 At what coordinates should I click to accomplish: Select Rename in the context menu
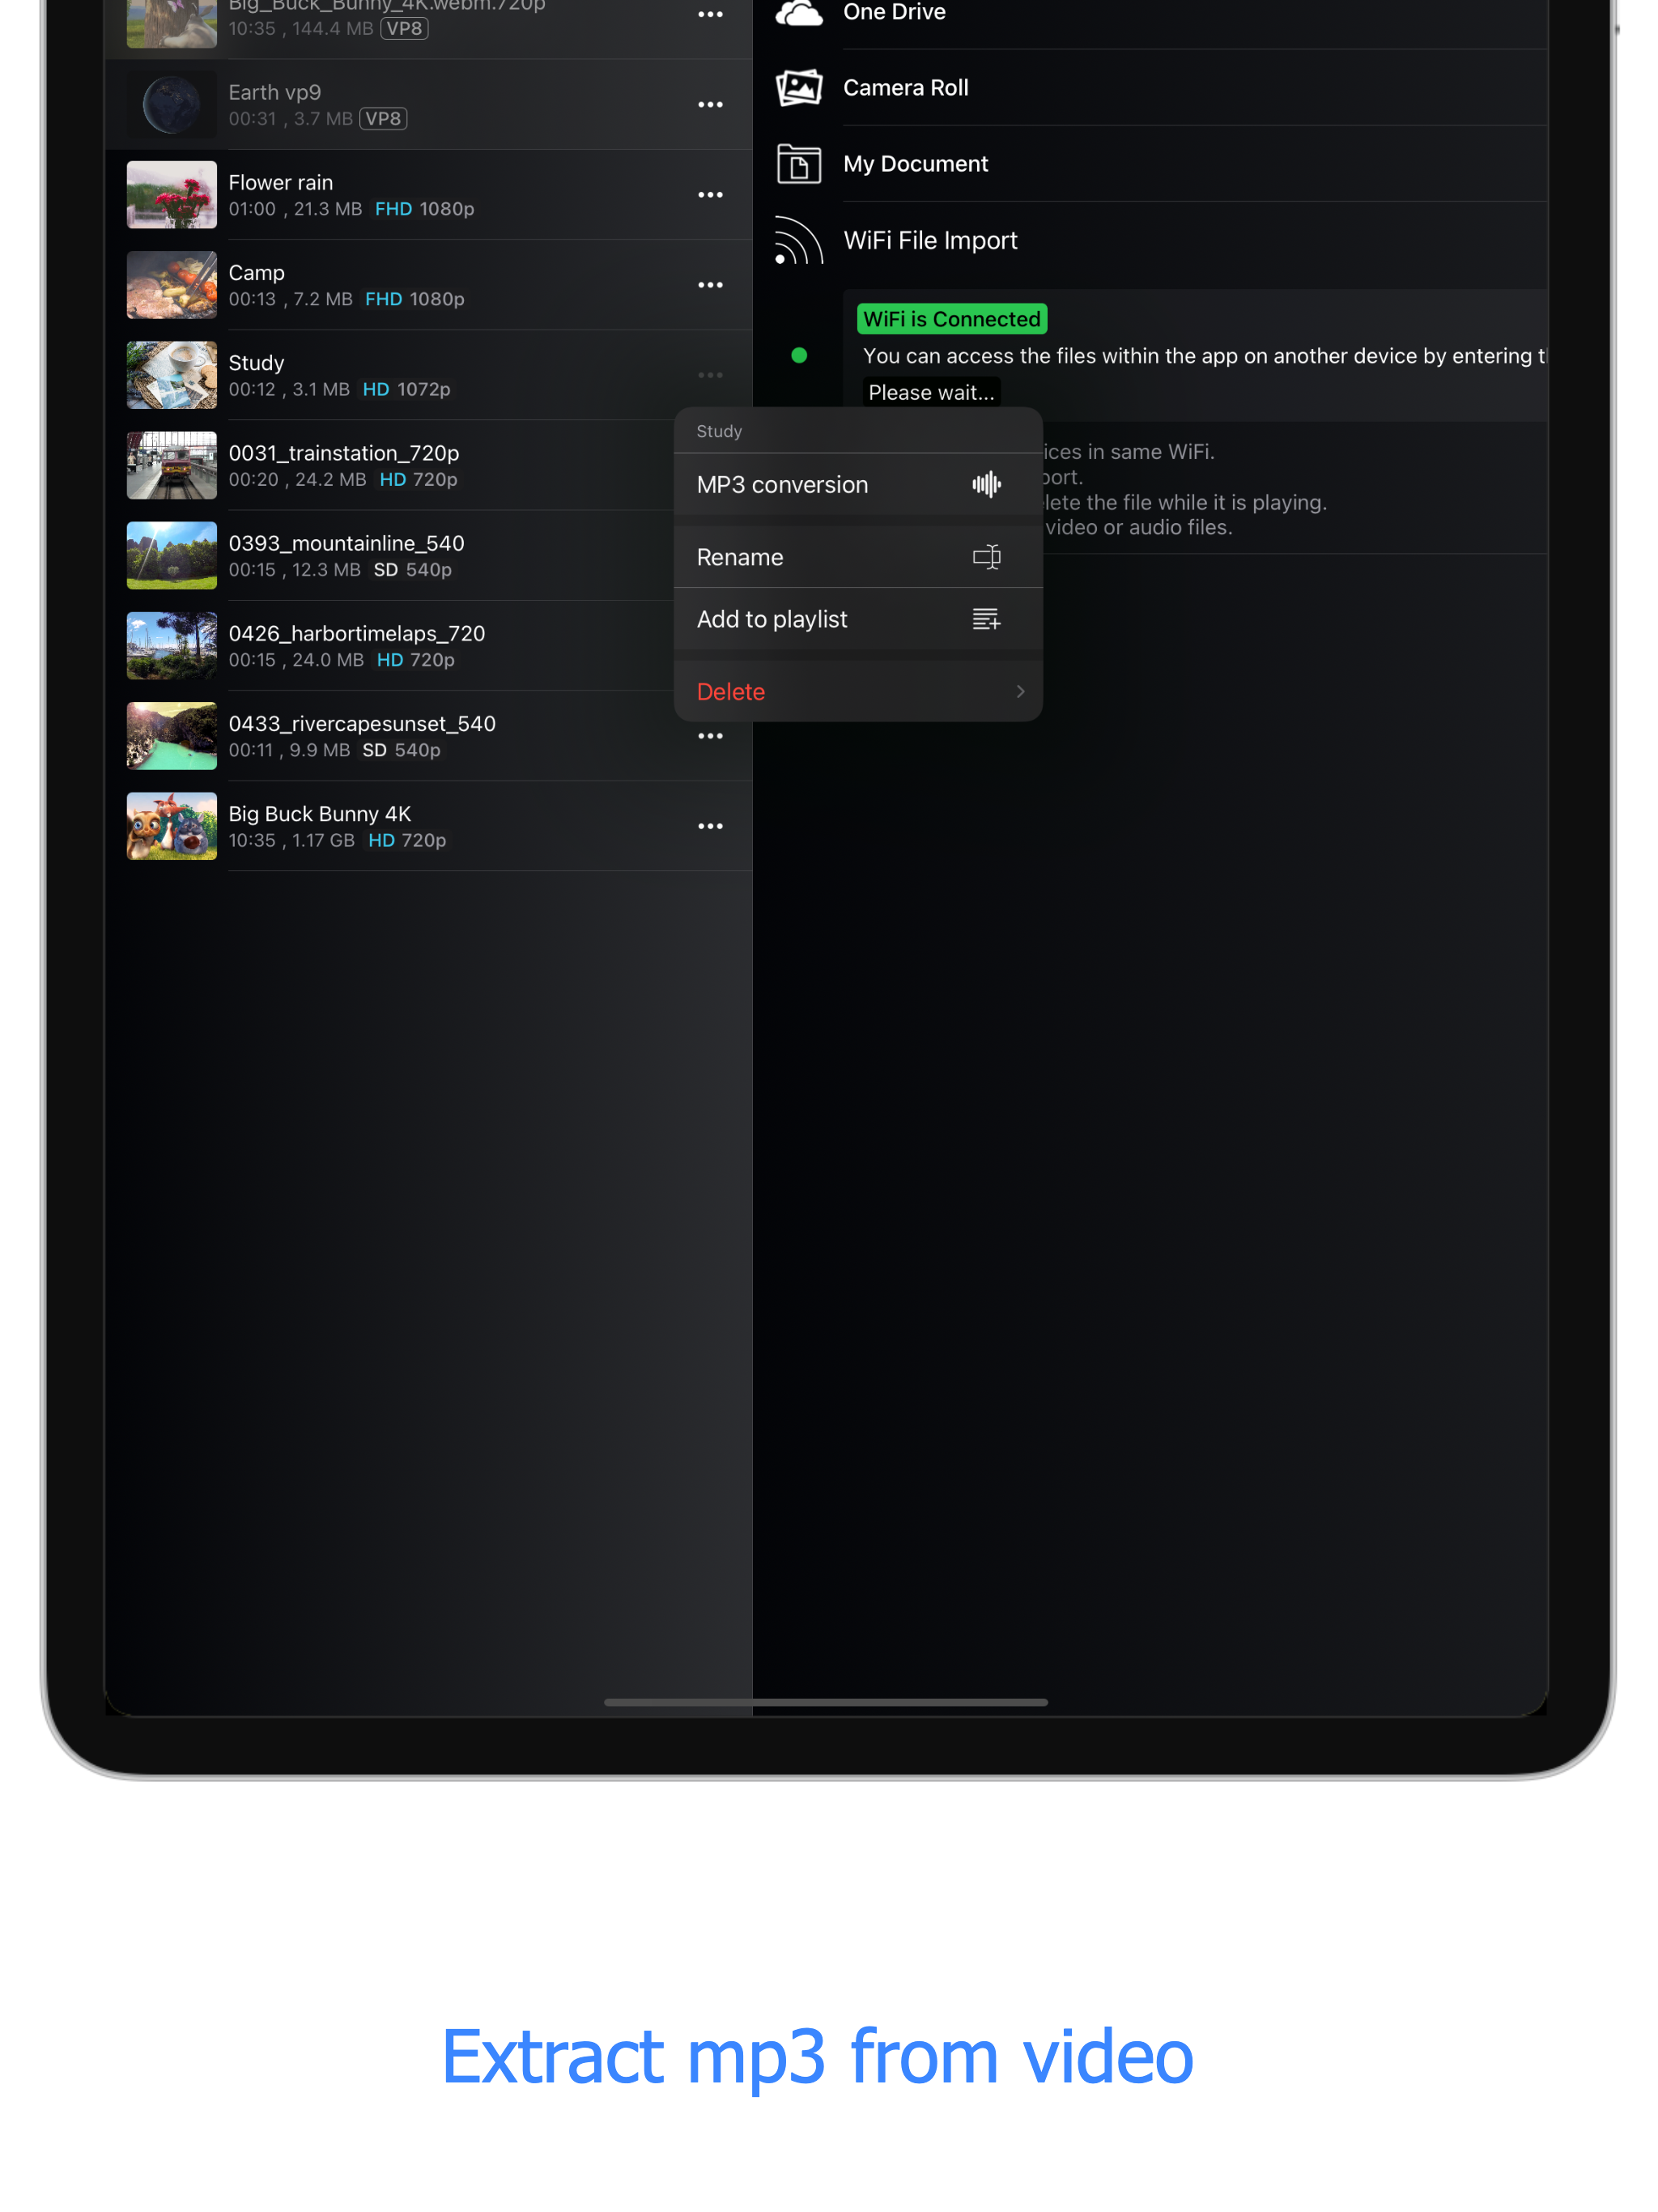(x=858, y=557)
